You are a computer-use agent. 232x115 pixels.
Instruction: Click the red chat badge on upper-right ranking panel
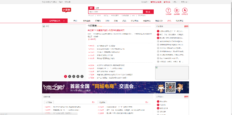pyautogui.click(x=186, y=27)
